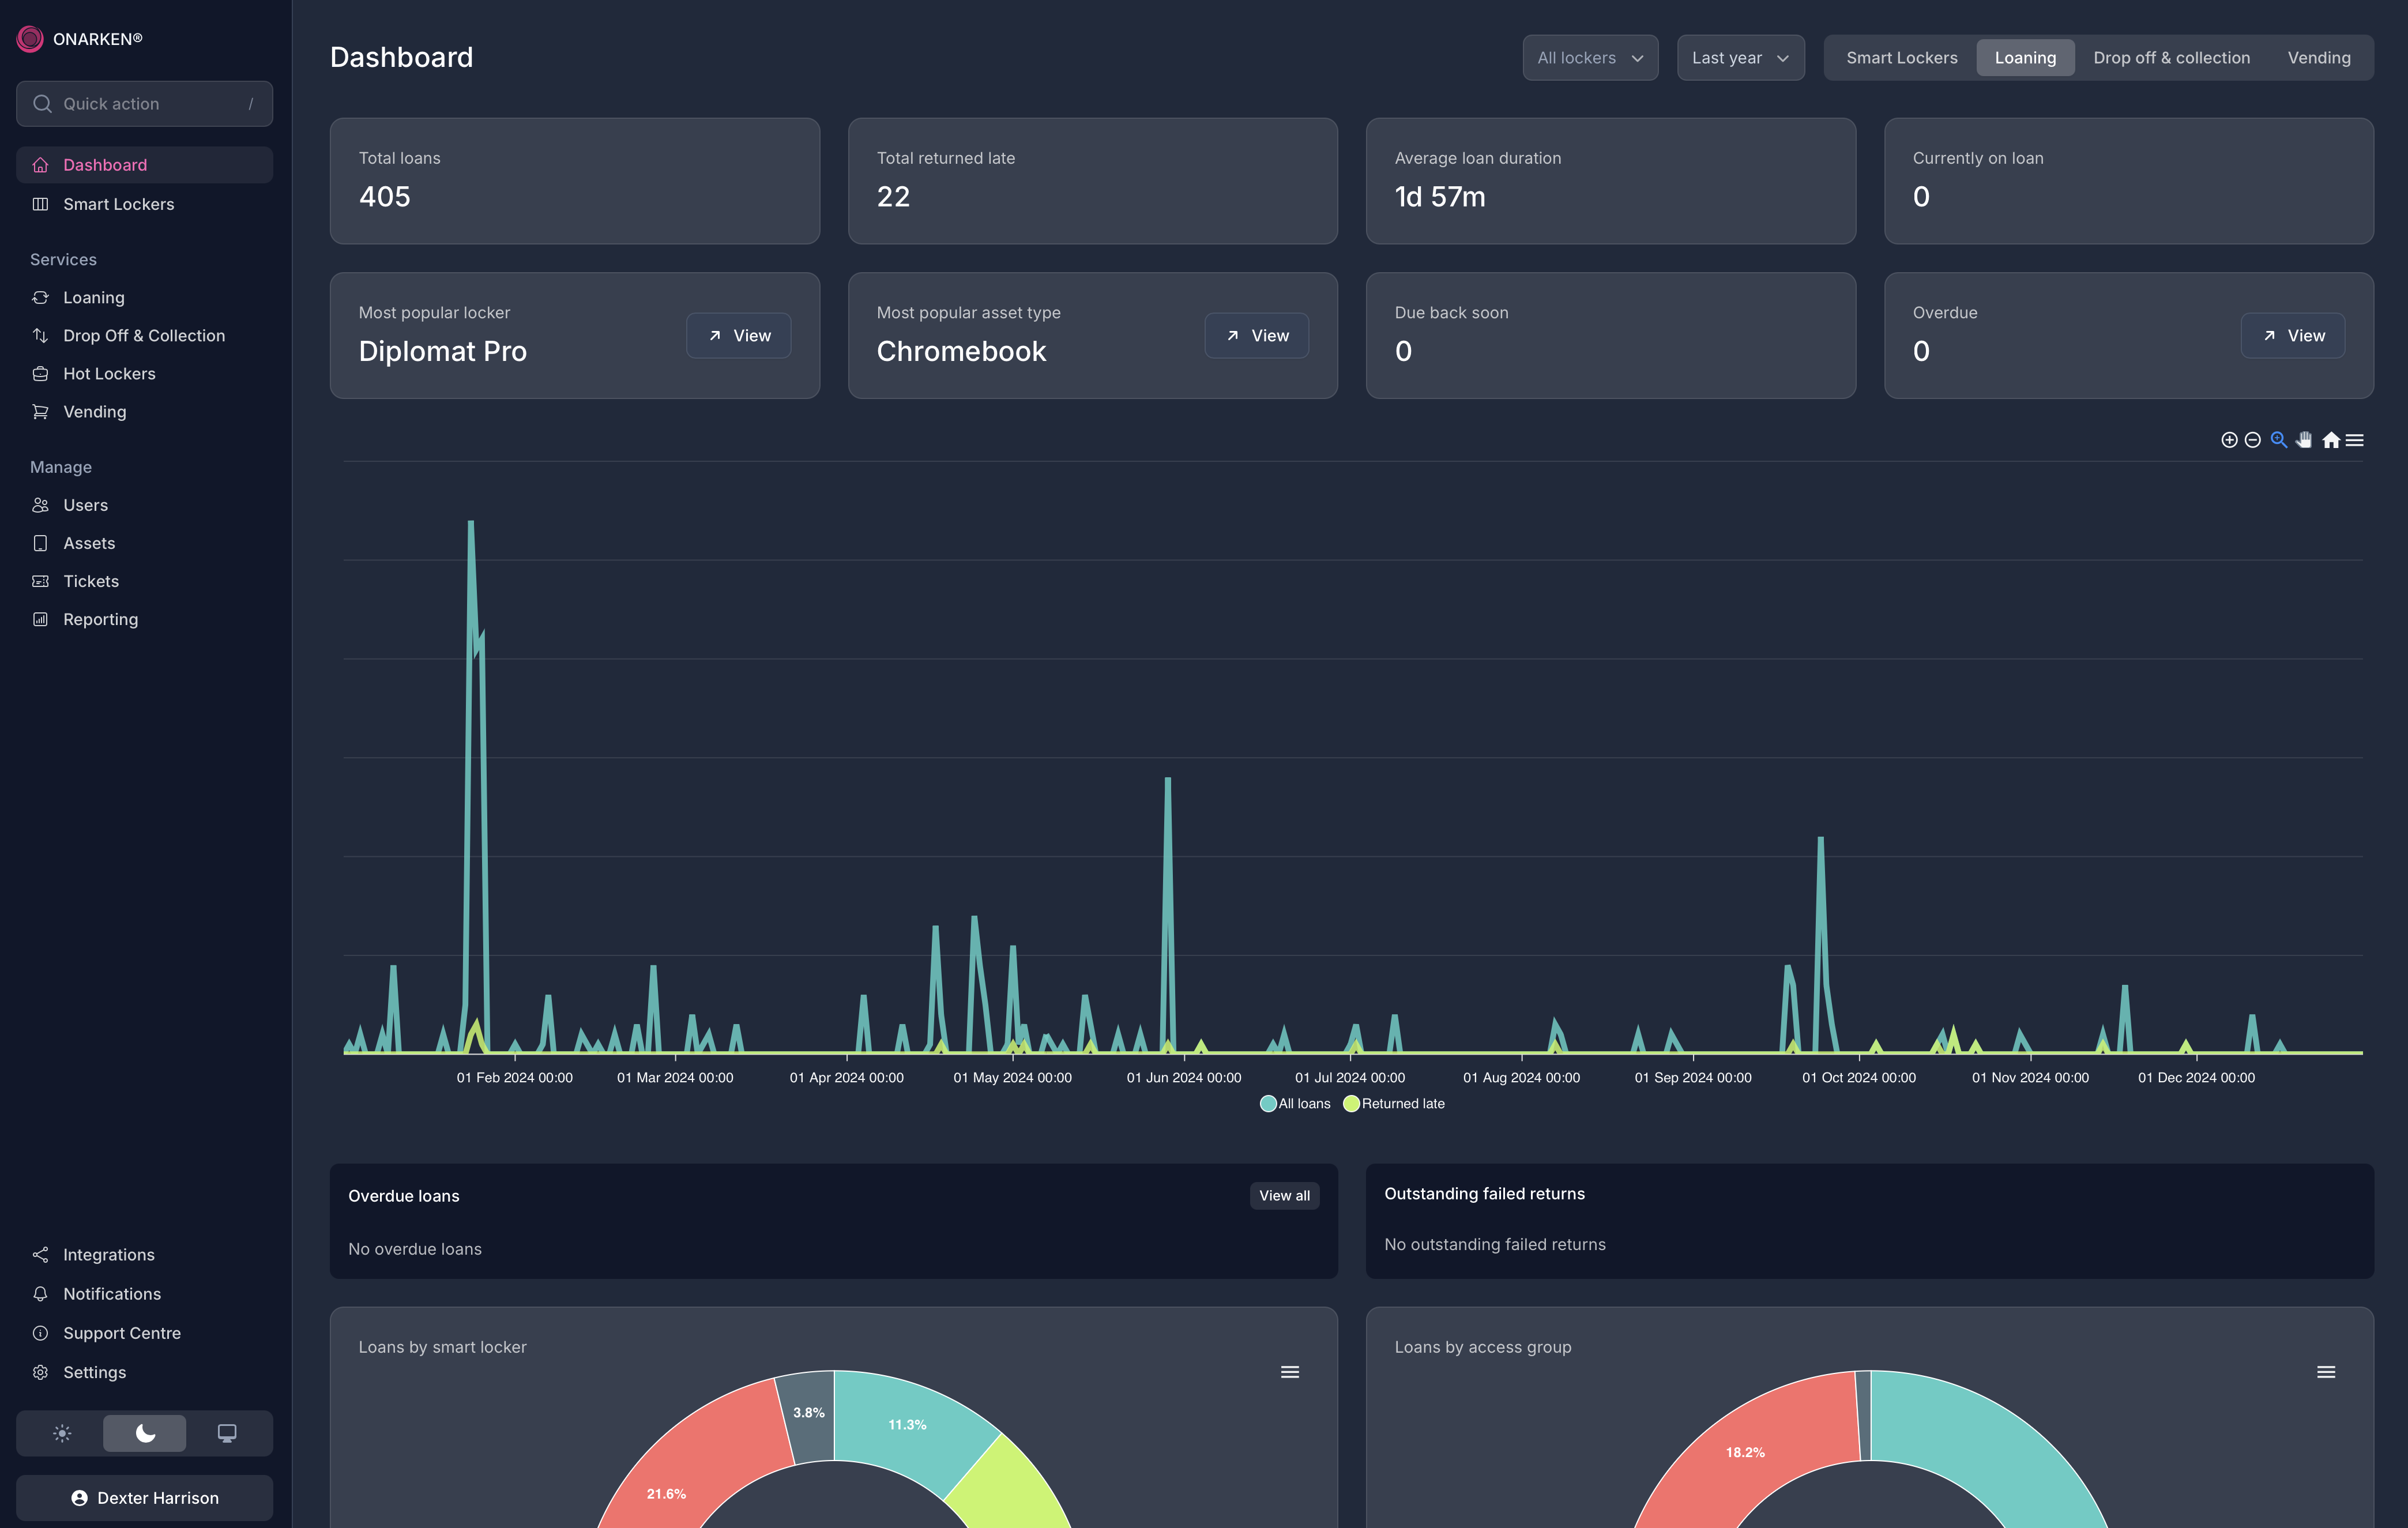Viewport: 2408px width, 1528px height.
Task: Click the Users people icon
Action: tap(40, 506)
